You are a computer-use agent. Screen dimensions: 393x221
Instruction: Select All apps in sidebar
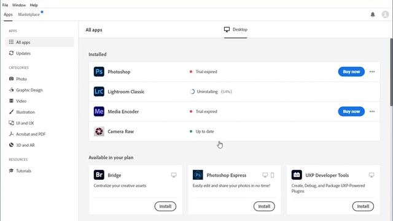[39, 42]
